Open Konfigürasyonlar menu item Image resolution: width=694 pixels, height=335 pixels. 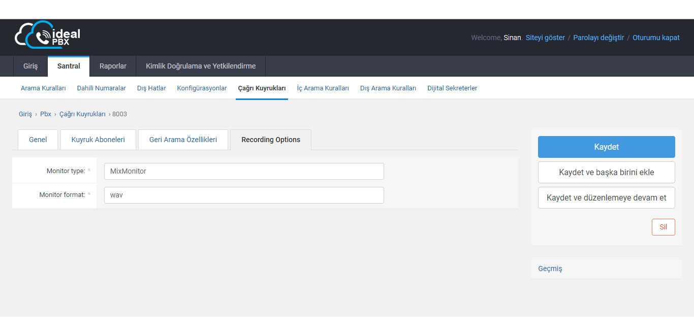tap(202, 88)
